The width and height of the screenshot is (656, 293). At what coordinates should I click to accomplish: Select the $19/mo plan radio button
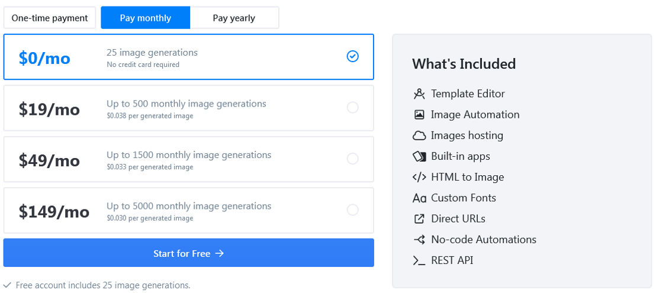point(353,108)
